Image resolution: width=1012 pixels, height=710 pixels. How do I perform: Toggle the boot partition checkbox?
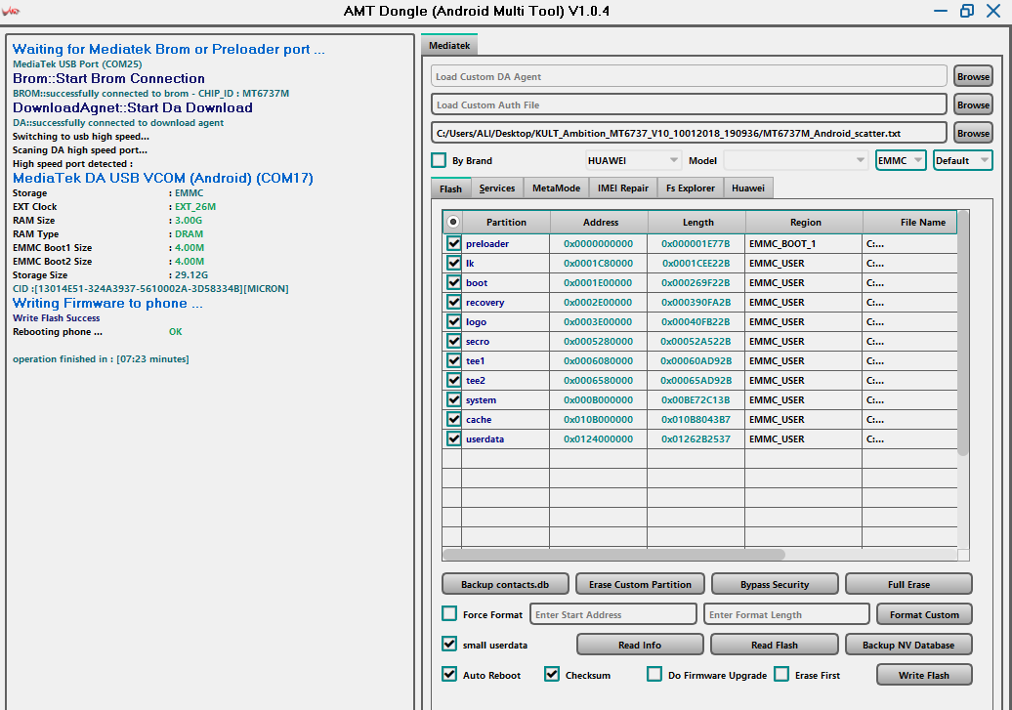tap(453, 282)
